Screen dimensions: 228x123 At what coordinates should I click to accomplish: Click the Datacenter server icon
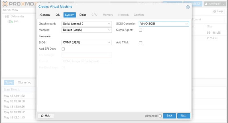coord(7,17)
